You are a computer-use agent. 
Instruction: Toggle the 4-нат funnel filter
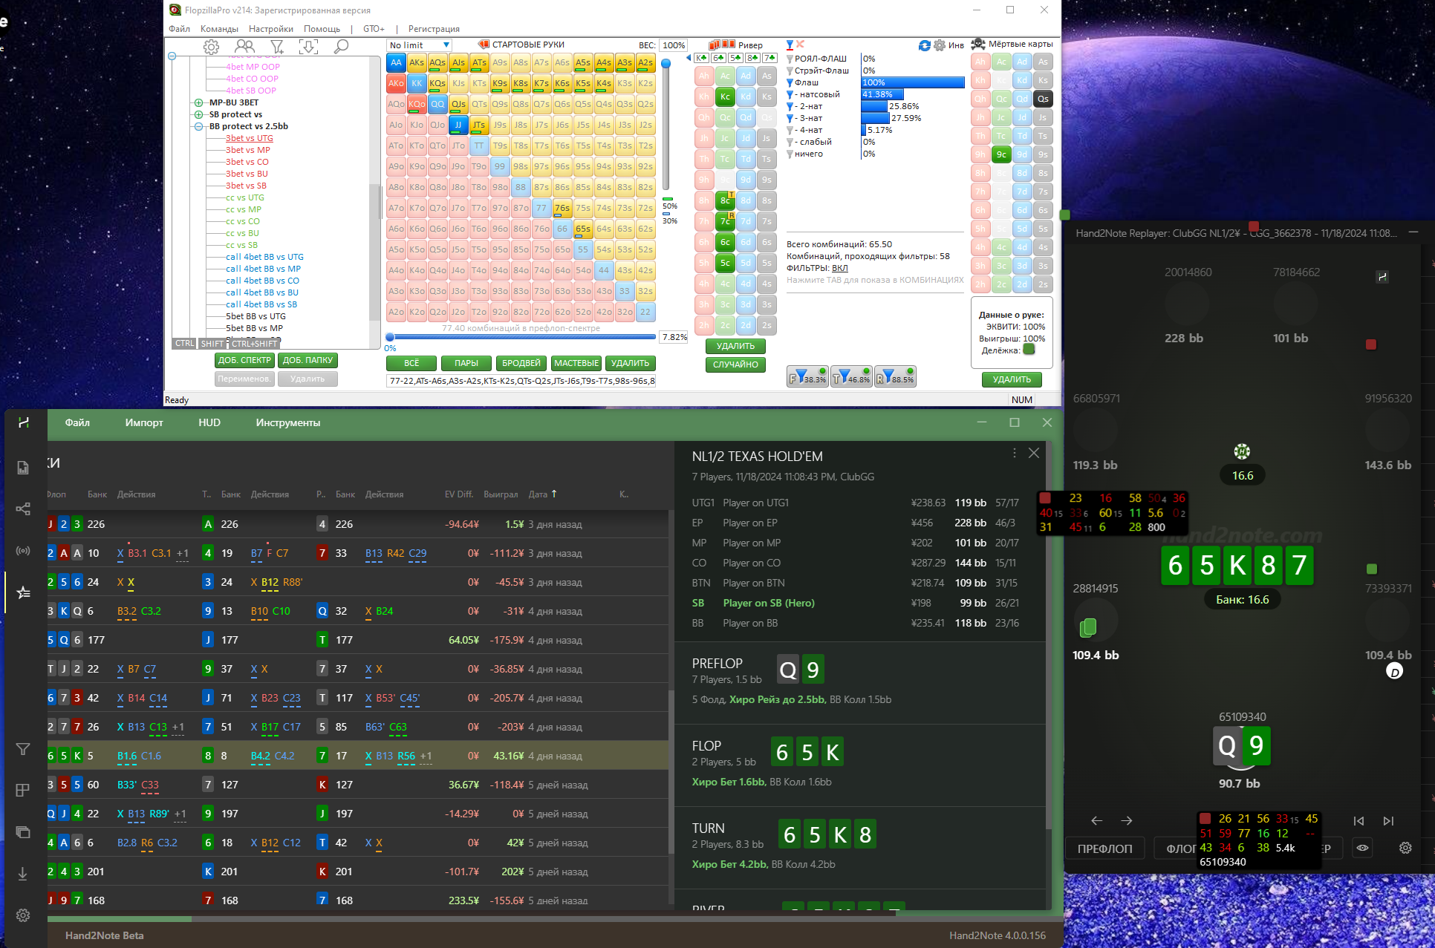(x=790, y=130)
